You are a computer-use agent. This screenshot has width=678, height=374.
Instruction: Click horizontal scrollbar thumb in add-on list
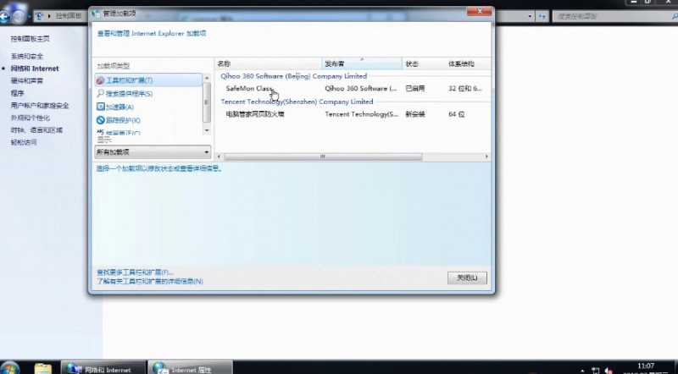tap(323, 157)
